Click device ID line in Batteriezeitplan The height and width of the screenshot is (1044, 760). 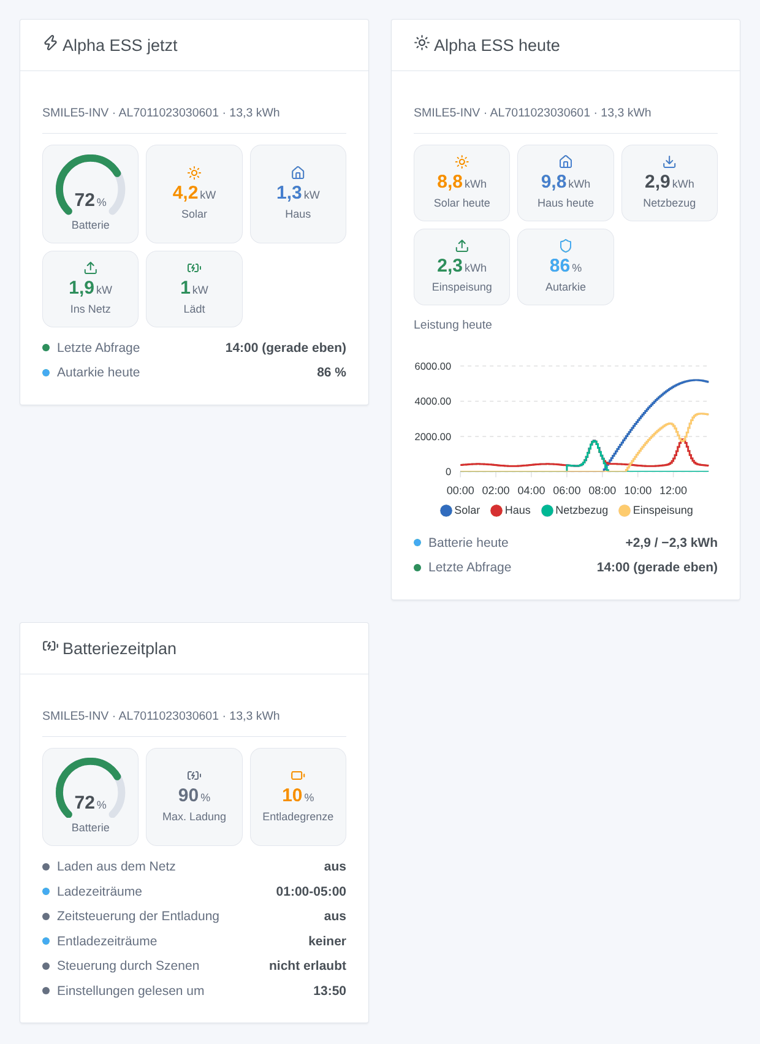tap(161, 715)
